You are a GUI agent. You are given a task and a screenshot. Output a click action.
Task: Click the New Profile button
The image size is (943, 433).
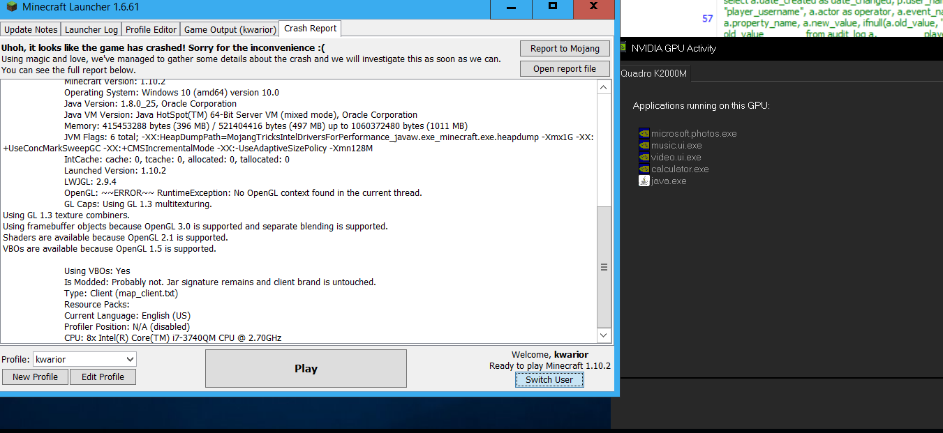point(35,377)
